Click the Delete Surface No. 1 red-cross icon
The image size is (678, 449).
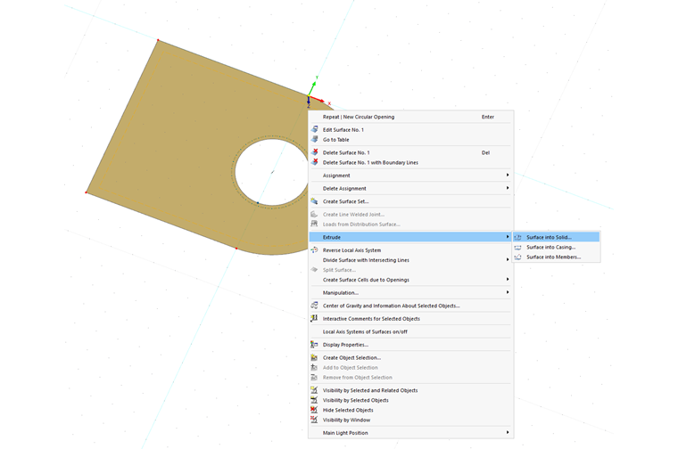click(x=315, y=152)
